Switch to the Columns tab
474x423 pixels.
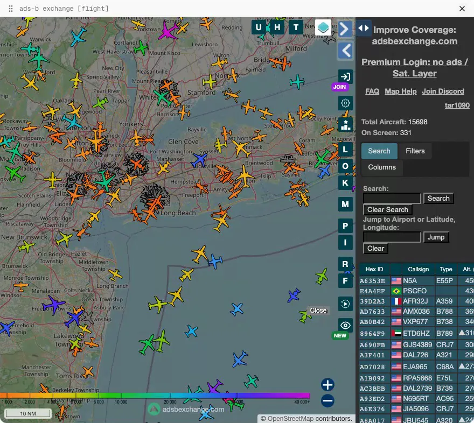(382, 167)
